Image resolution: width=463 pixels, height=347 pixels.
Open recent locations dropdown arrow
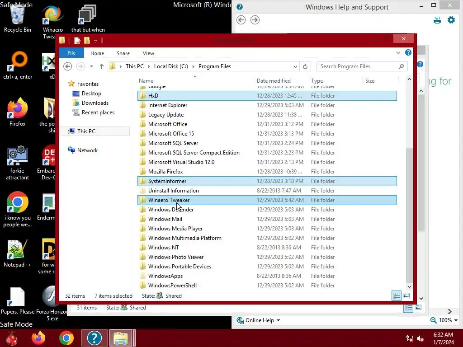point(91,66)
